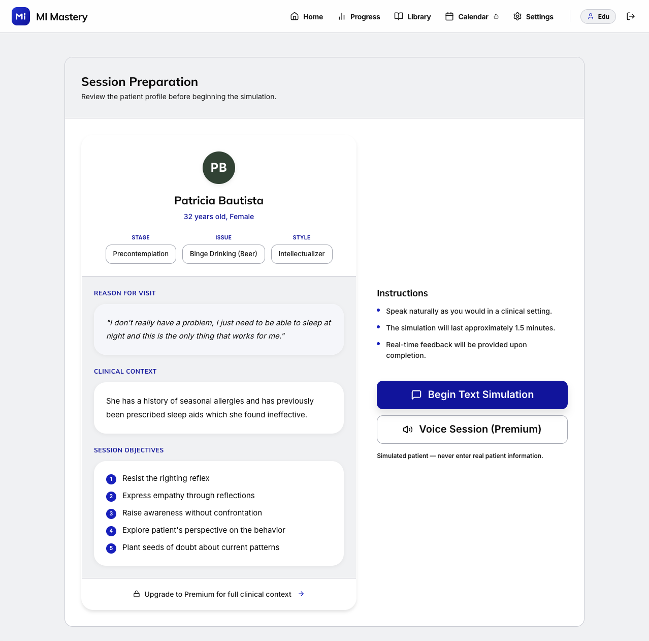This screenshot has height=641, width=649.
Task: Click the Instructions heading
Action: (402, 293)
